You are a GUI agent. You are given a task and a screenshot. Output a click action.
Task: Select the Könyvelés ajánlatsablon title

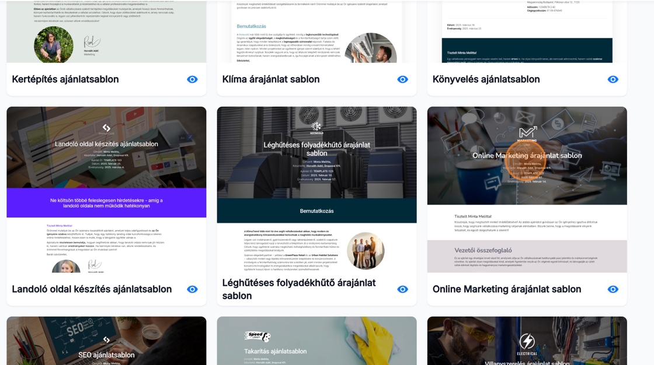point(486,79)
